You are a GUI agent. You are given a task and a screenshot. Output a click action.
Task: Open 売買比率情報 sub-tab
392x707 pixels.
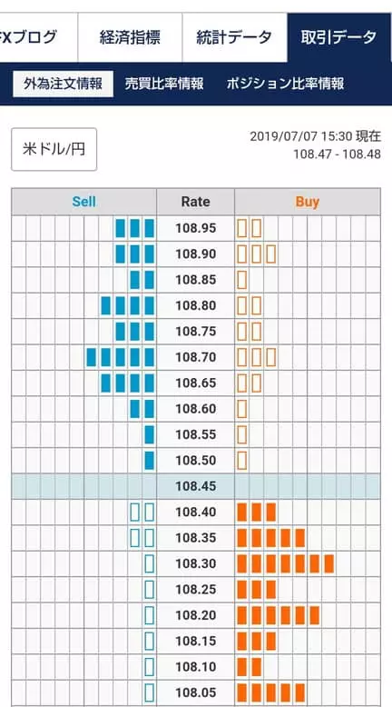[x=164, y=84]
